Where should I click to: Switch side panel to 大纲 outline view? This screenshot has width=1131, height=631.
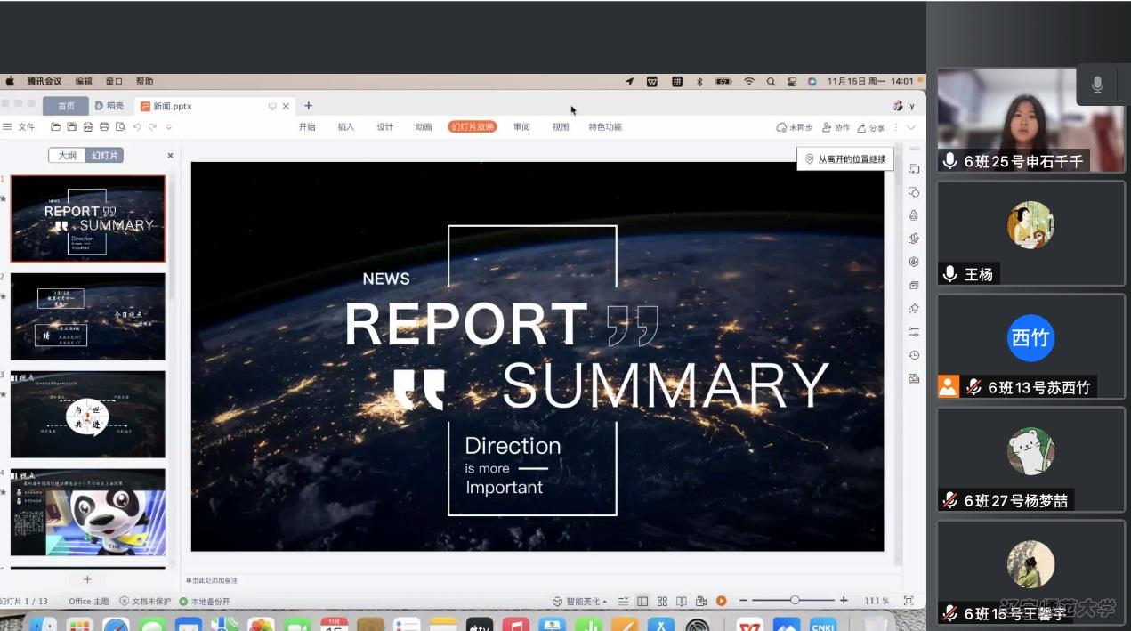point(68,155)
